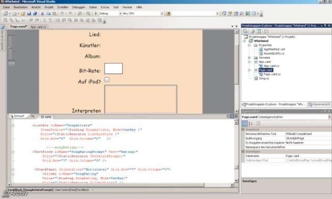332x199 pixels.
Task: Switch to the XAML view tab
Action: tap(46, 117)
